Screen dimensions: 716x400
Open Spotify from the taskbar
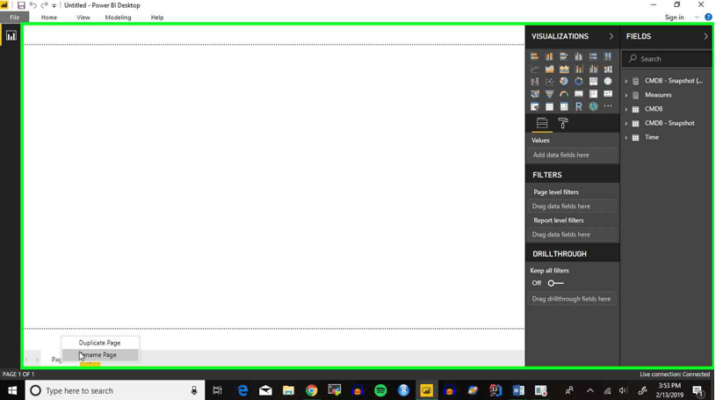tap(380, 390)
